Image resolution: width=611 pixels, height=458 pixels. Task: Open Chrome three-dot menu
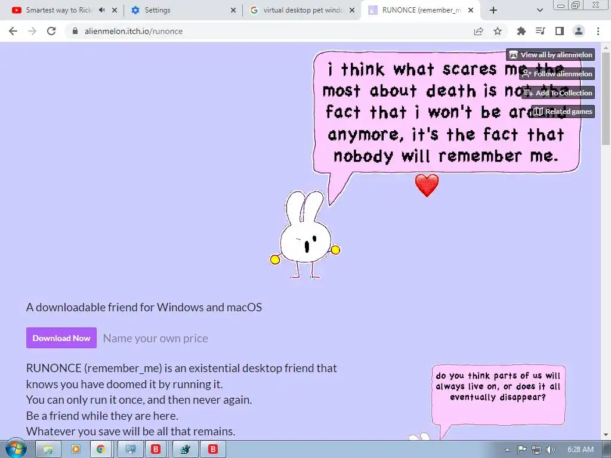click(598, 31)
